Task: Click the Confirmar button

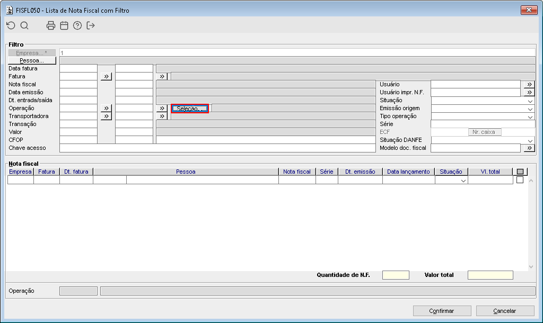Action: pos(442,311)
